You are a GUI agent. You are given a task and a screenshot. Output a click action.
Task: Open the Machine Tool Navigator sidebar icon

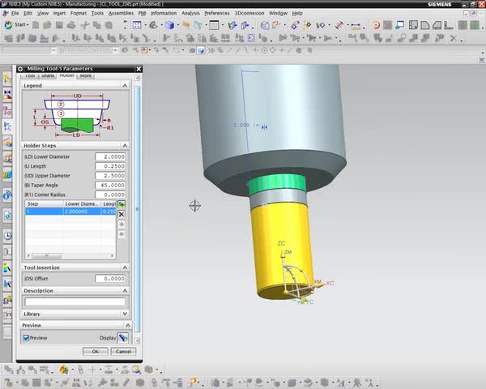pos(7,143)
